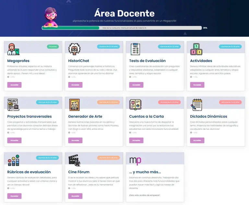Click the Proyectos transversales project icon
This screenshot has height=205, width=249.
[14, 105]
